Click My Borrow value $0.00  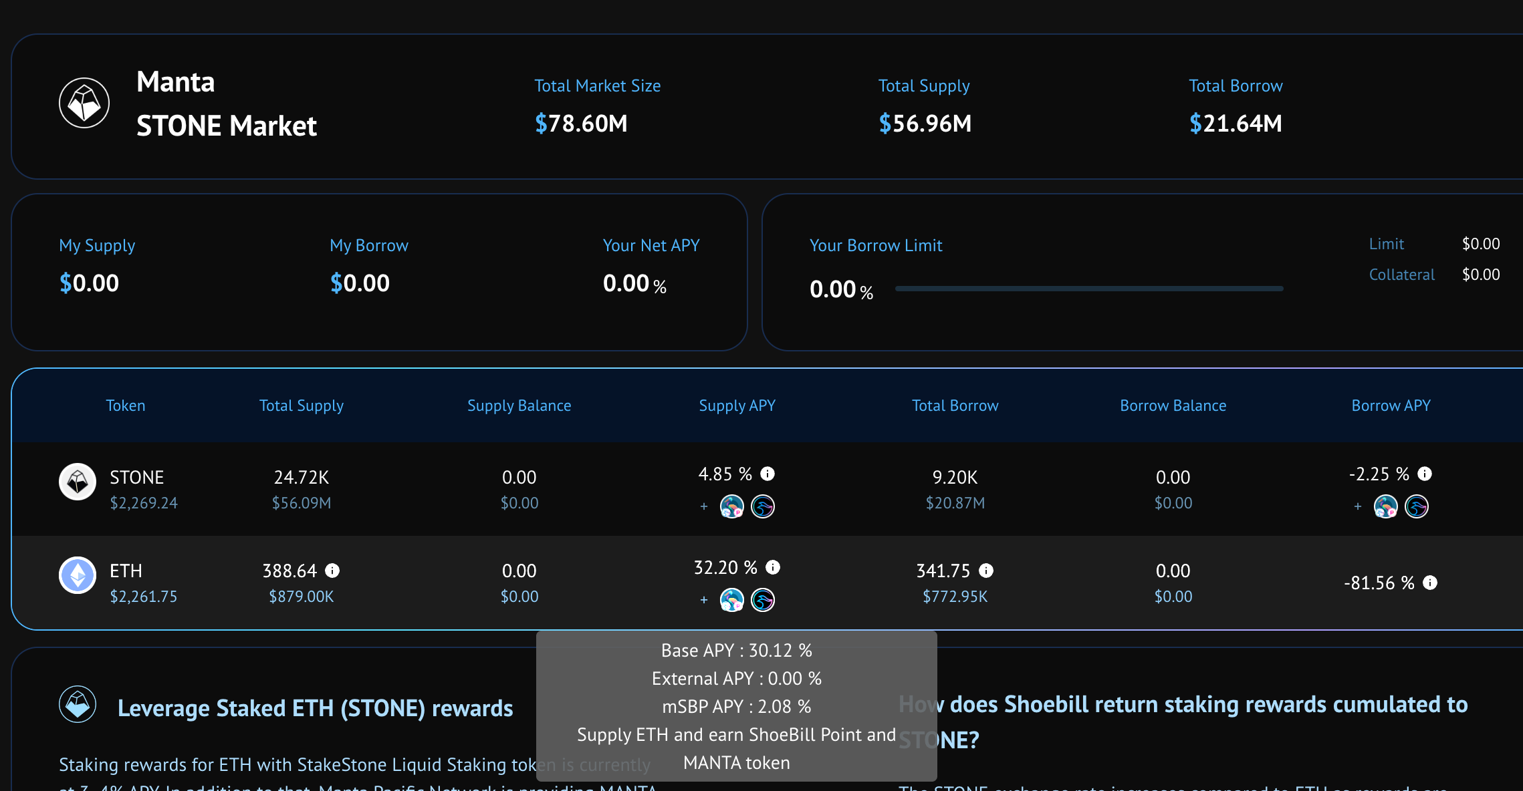point(360,283)
